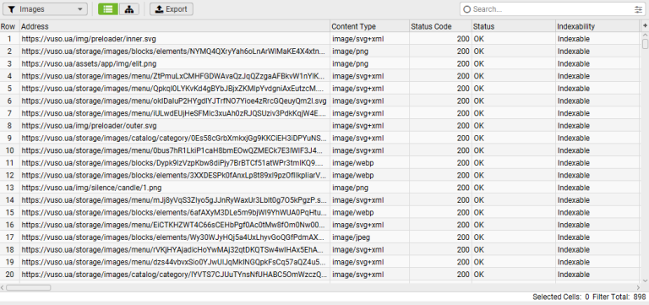Viewport: 649px width, 305px height.
Task: Select menu address starting mJj8yVqS3ZIyo5g
Action: click(175, 200)
